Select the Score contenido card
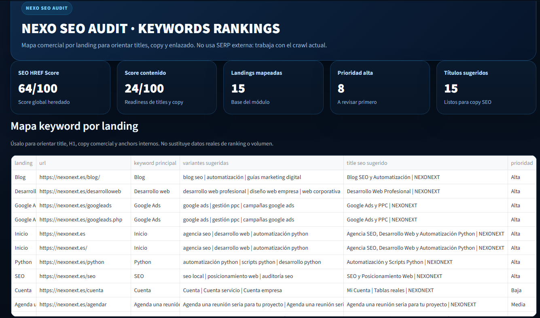 point(167,87)
